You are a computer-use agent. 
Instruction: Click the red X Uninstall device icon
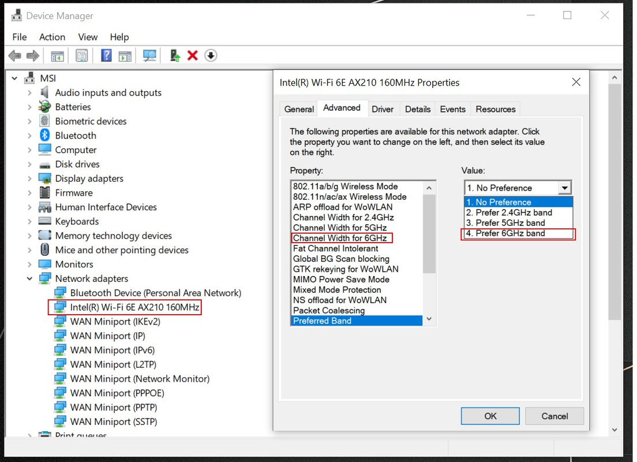click(x=193, y=55)
